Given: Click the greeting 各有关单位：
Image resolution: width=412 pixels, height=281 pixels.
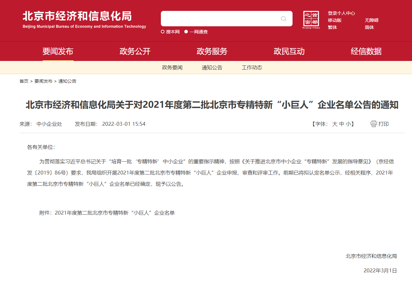Looking at the screenshot, I should (41, 147).
